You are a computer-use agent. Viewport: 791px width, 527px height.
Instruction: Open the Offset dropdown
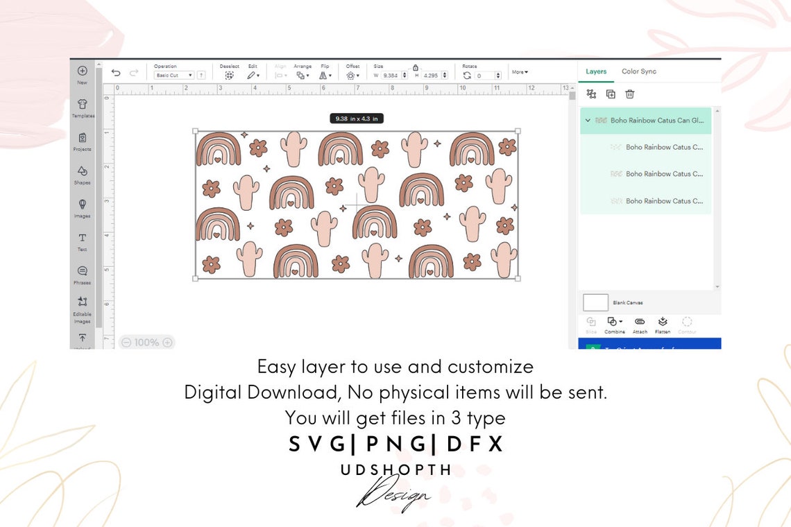352,75
